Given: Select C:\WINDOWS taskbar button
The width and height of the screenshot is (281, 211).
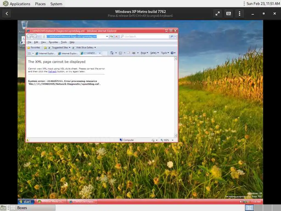Looking at the screenshot, I should (82, 202).
